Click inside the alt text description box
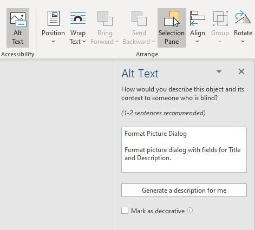The height and width of the screenshot is (230, 255). [x=184, y=149]
